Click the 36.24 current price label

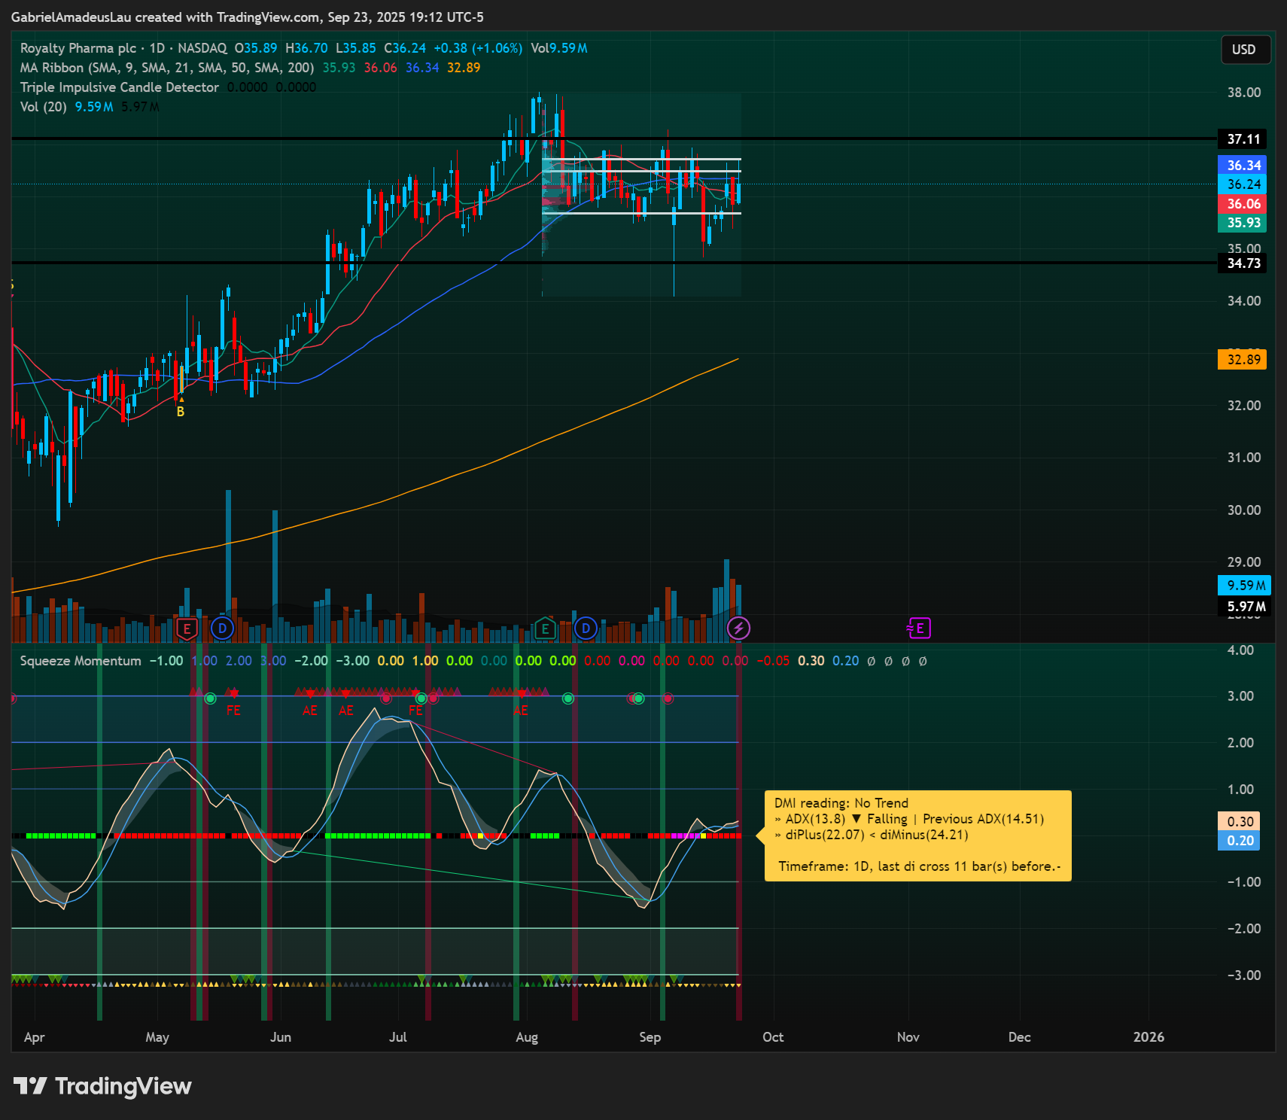click(1243, 184)
